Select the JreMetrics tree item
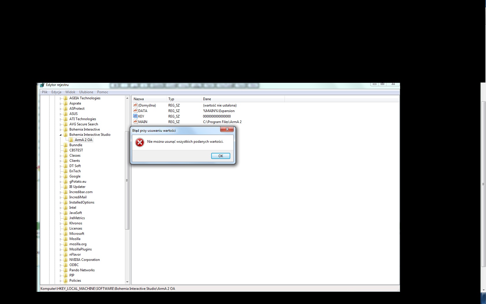The height and width of the screenshot is (304, 486). pyautogui.click(x=77, y=218)
